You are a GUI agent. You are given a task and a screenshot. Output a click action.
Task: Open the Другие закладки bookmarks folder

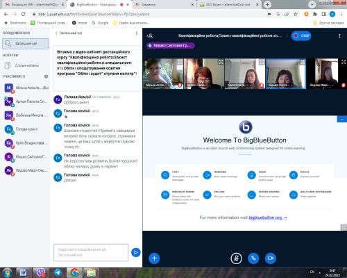(329, 23)
